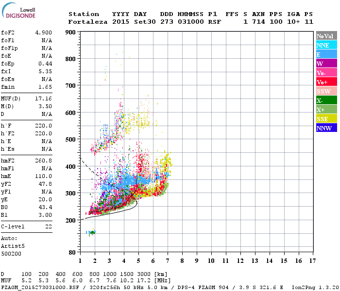Click the SSW salmon legend swatch
This screenshot has height=291, width=340.
click(x=326, y=91)
